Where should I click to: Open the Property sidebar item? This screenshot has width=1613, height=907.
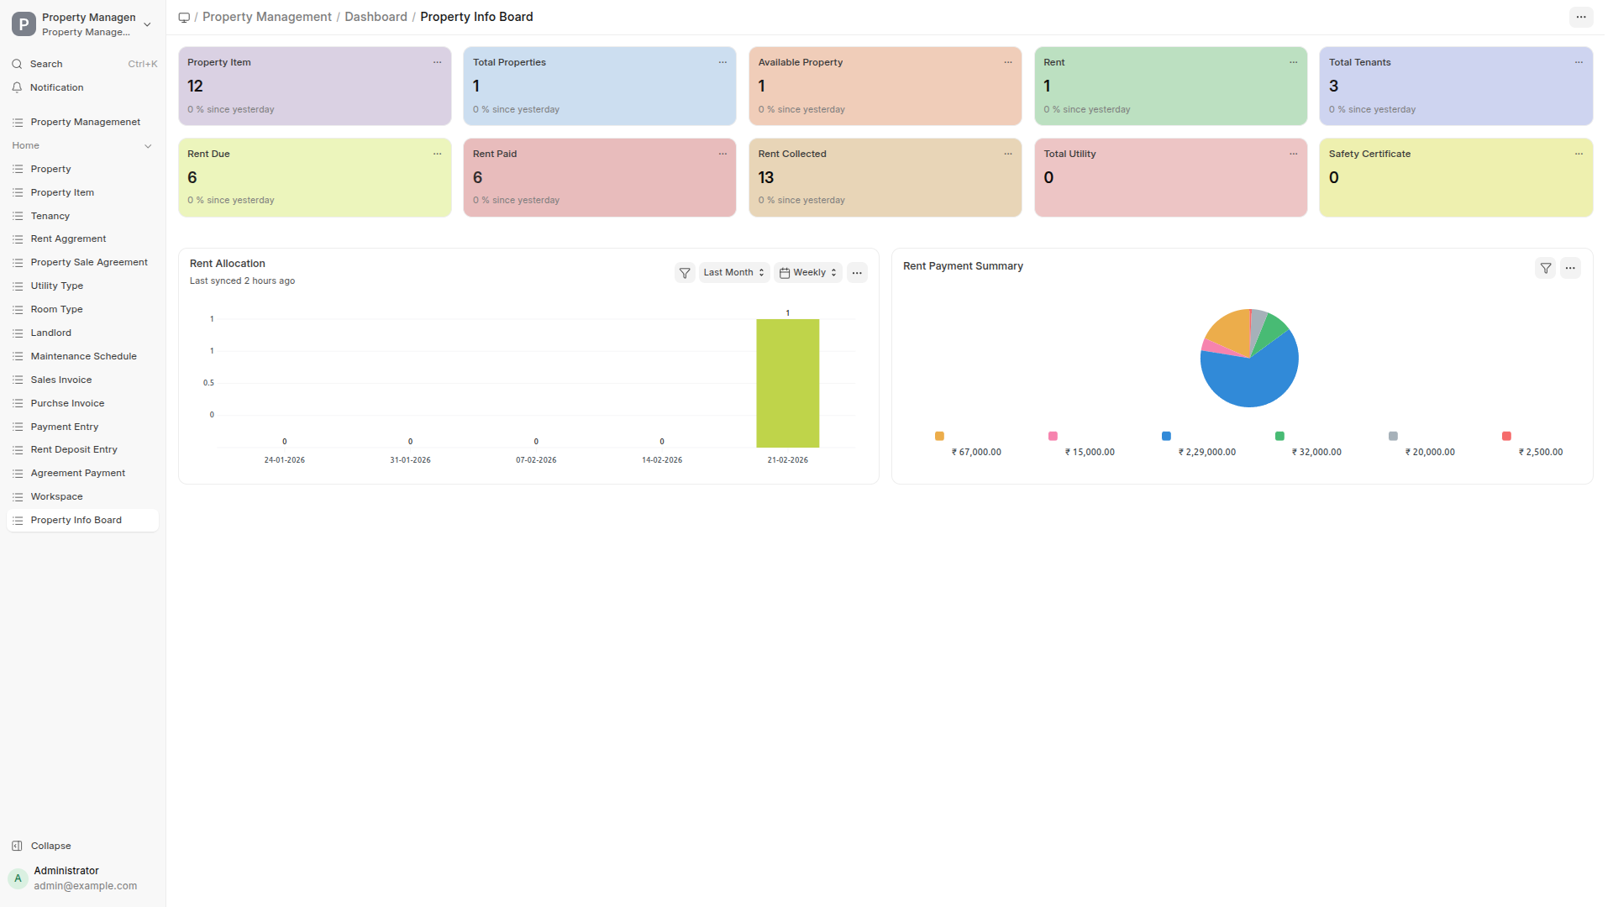tap(82, 169)
